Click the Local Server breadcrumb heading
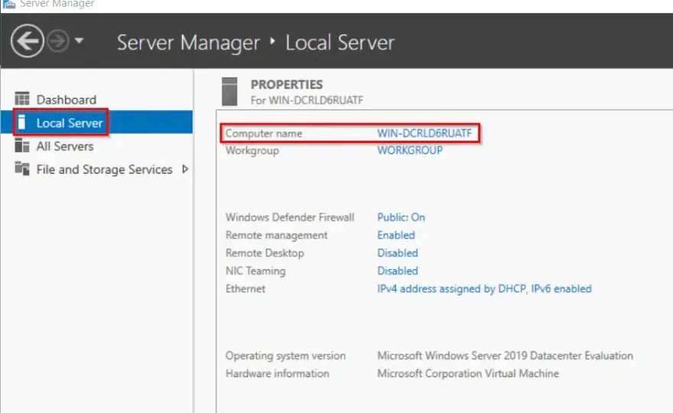 pyautogui.click(x=340, y=43)
